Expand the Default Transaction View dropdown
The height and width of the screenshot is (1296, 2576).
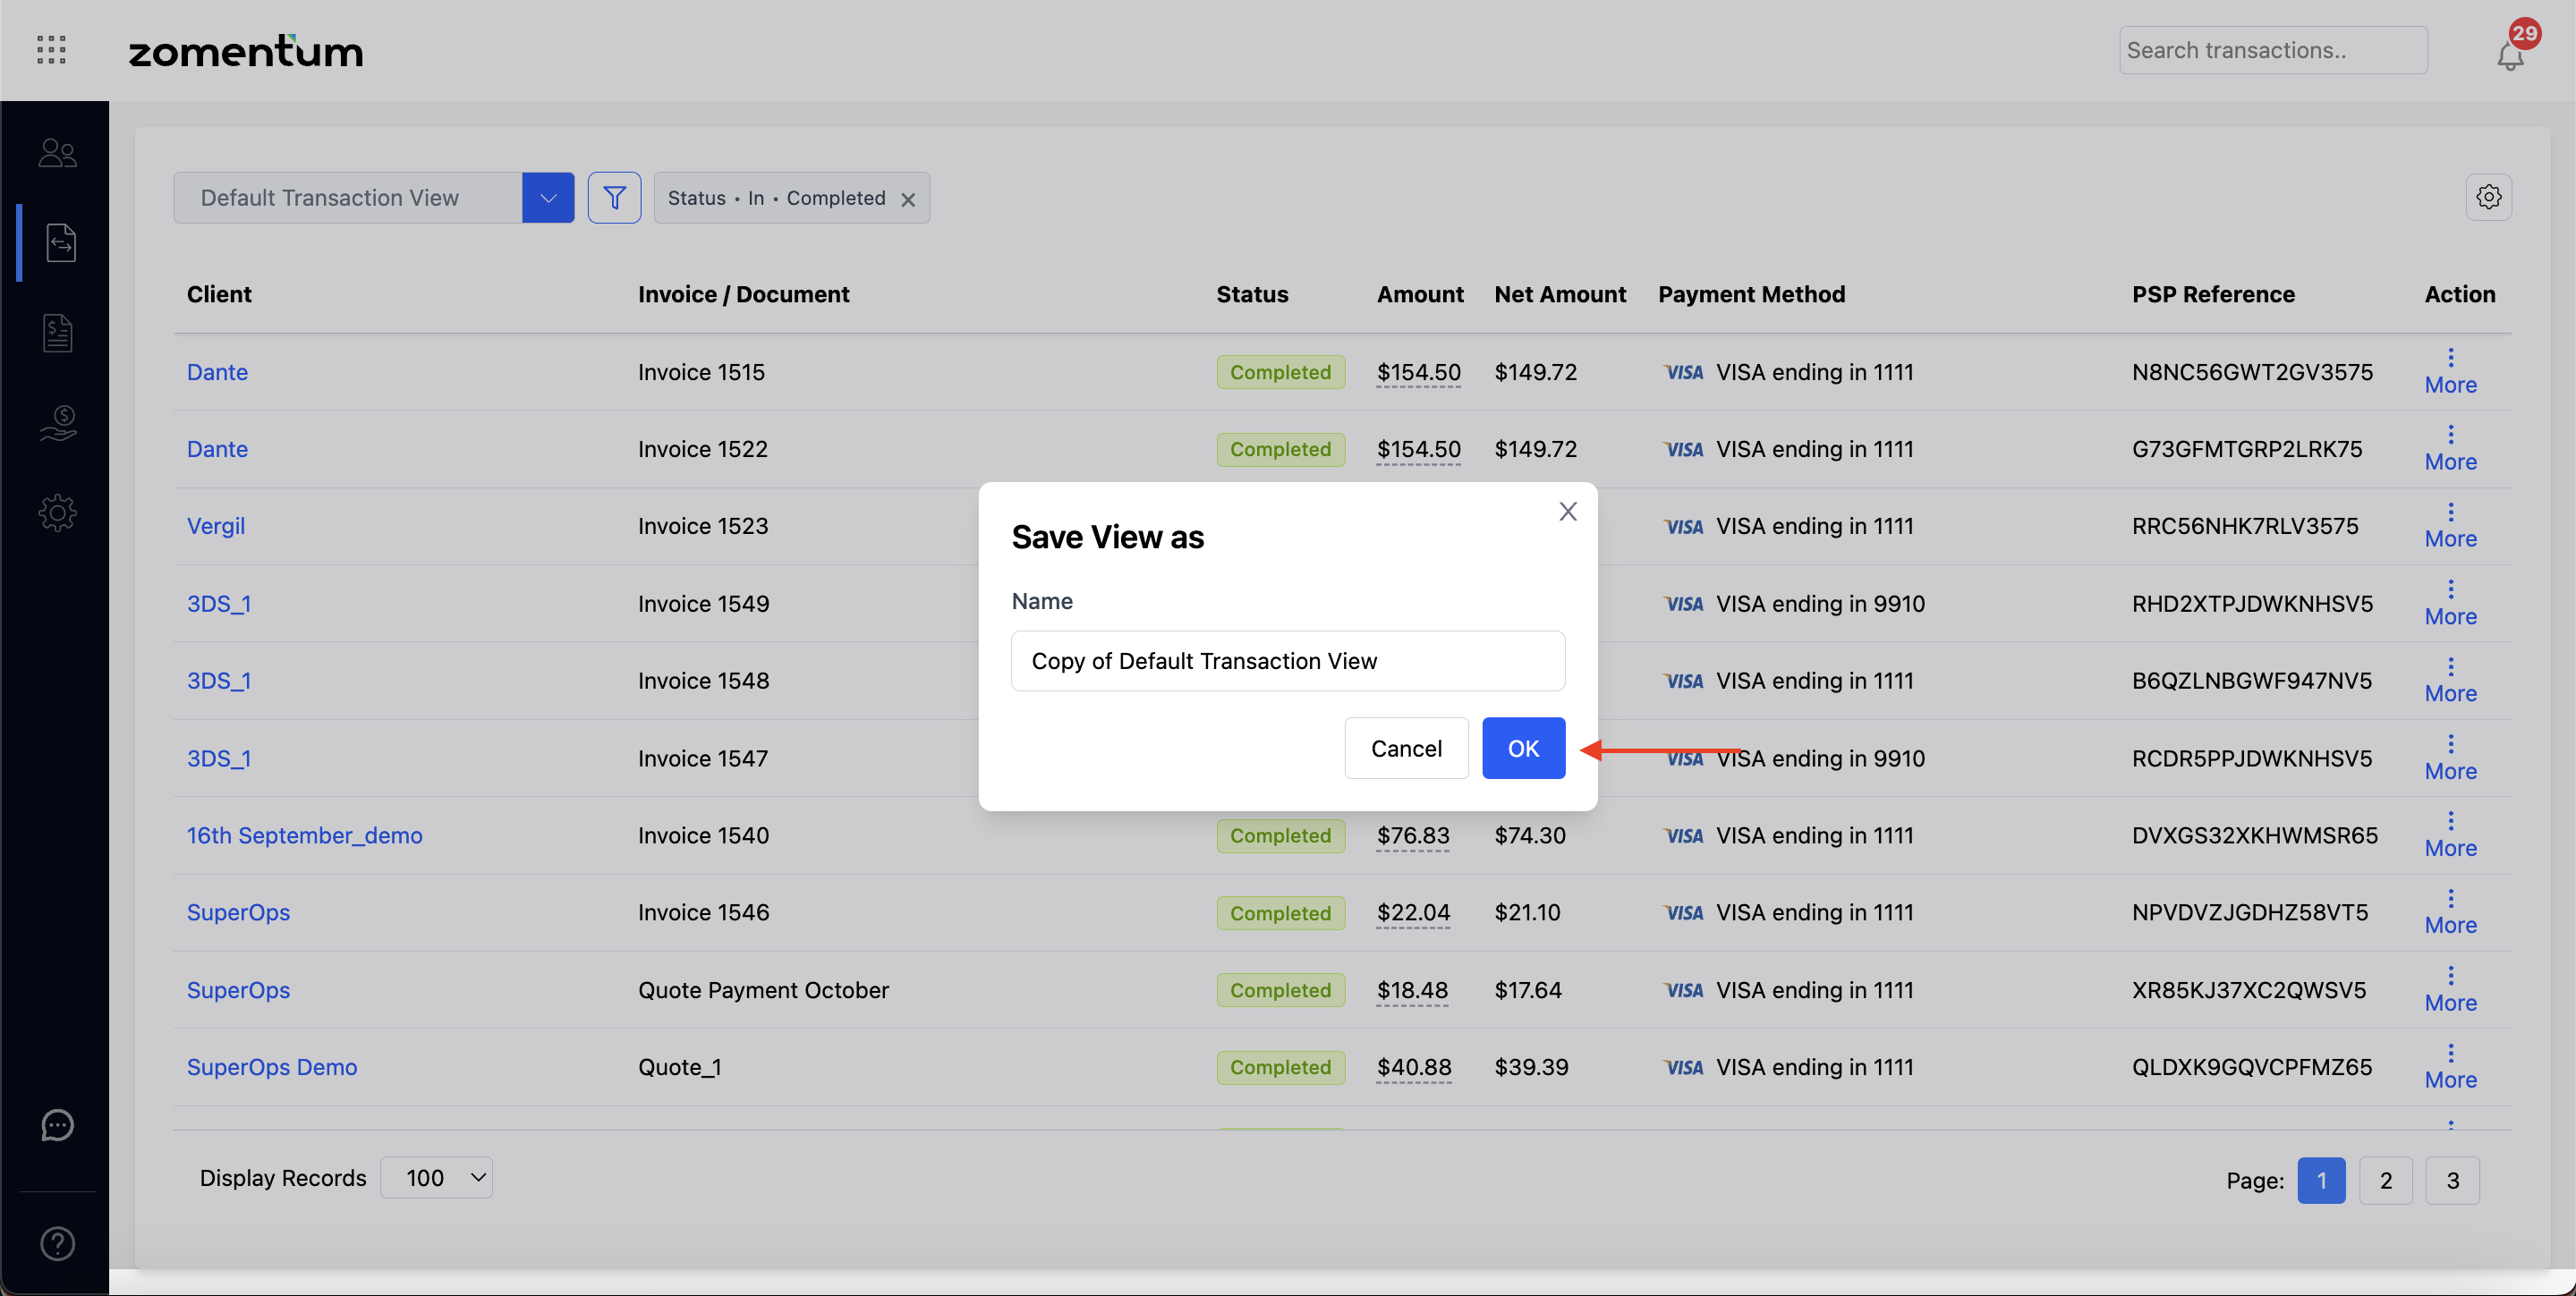[x=548, y=198]
